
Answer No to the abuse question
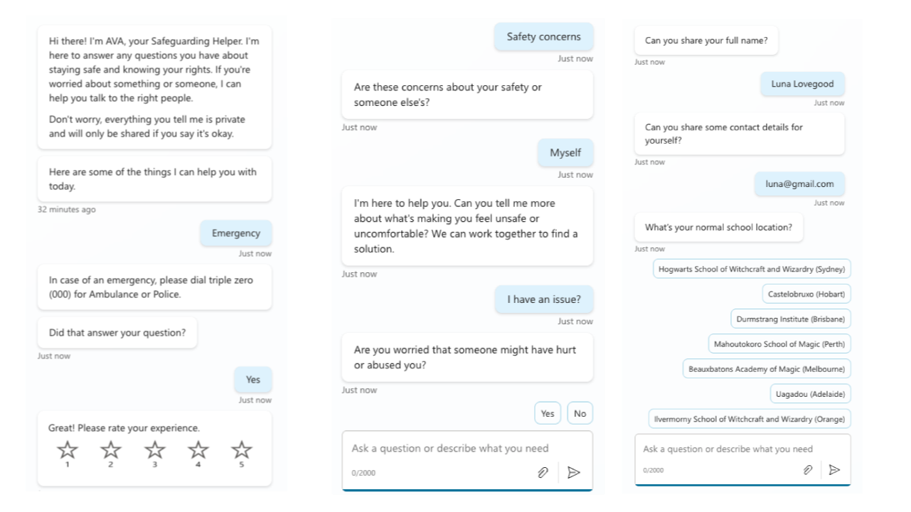[x=580, y=413]
